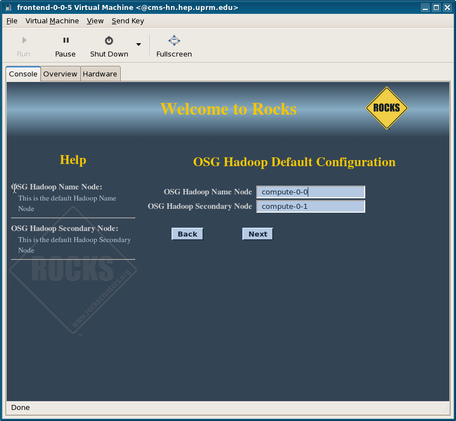Screen dimensions: 456x421
Task: Minimize the virtual machine window
Action: pyautogui.click(x=425, y=8)
